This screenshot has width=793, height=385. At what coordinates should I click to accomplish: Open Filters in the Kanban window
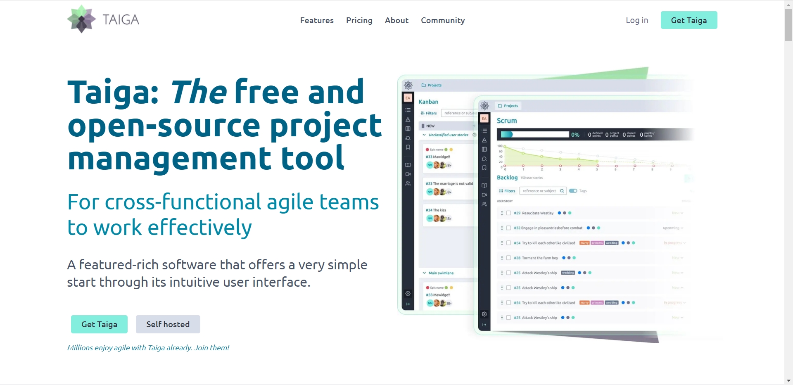[429, 113]
